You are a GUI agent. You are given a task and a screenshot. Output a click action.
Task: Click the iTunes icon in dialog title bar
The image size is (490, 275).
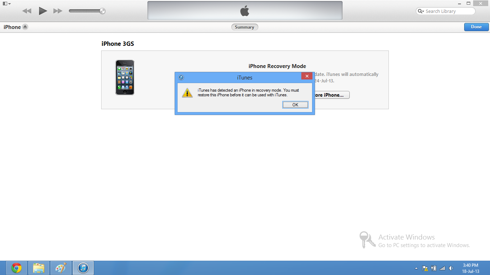click(x=181, y=77)
